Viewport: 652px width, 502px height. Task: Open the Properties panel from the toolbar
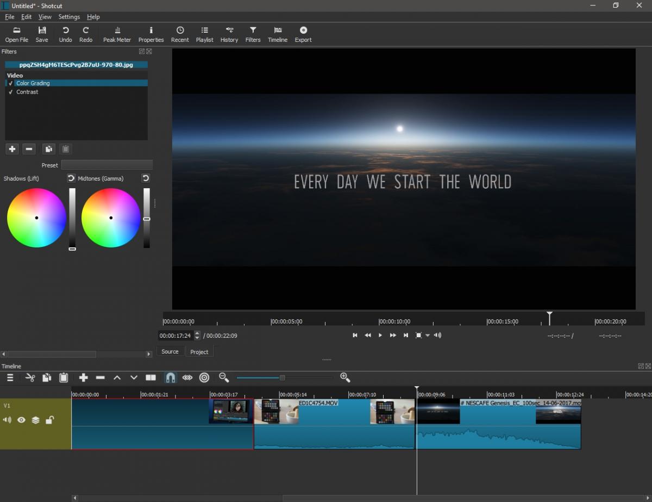click(151, 34)
